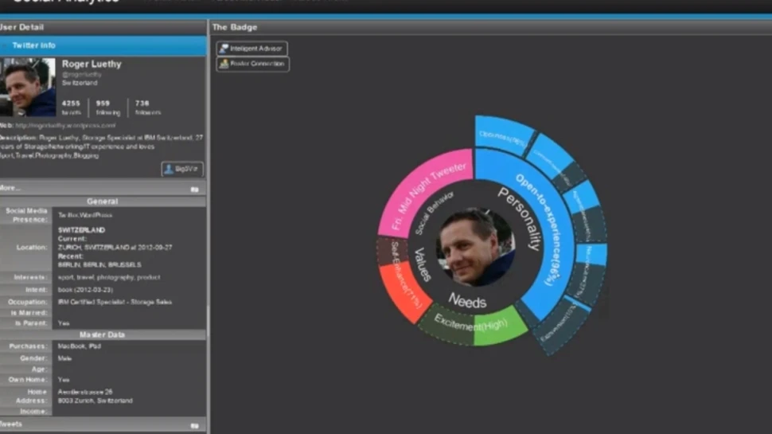The height and width of the screenshot is (434, 772).
Task: Click the General section header
Action: point(103,201)
